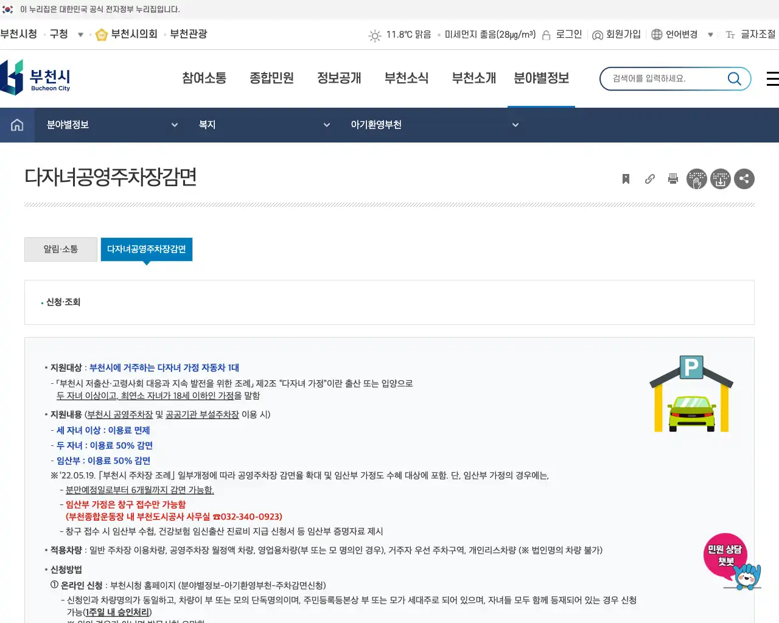Click the search input field
Screen dimensions: 779x623
[657, 78]
